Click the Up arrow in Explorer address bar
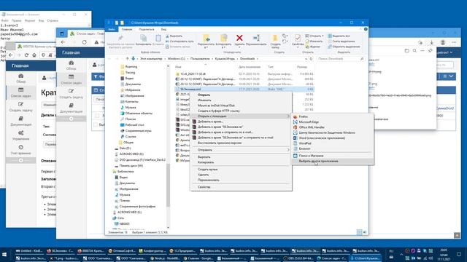 tap(127, 58)
